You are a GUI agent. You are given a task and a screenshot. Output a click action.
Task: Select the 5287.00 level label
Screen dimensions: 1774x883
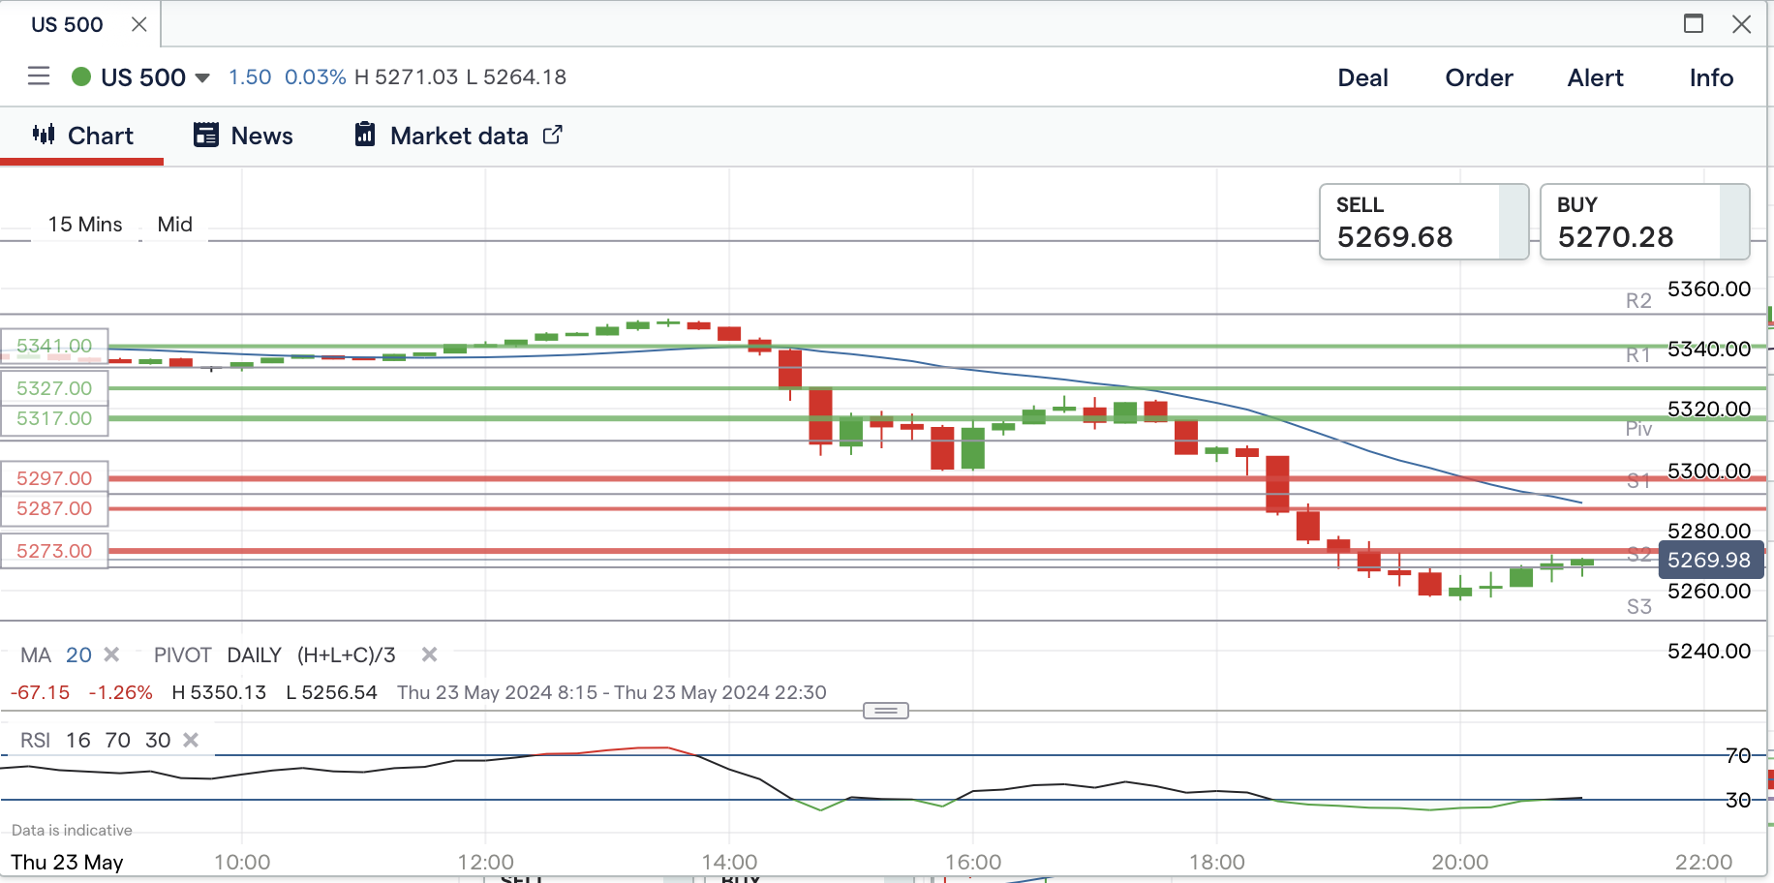[x=54, y=508]
